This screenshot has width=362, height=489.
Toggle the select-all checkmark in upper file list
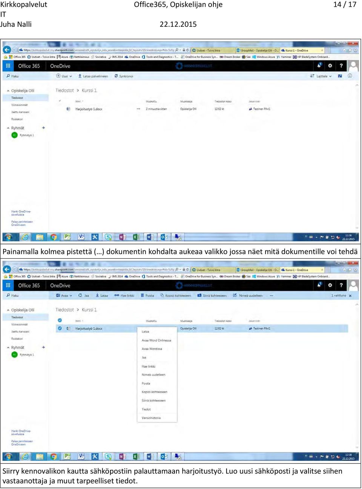point(60,101)
